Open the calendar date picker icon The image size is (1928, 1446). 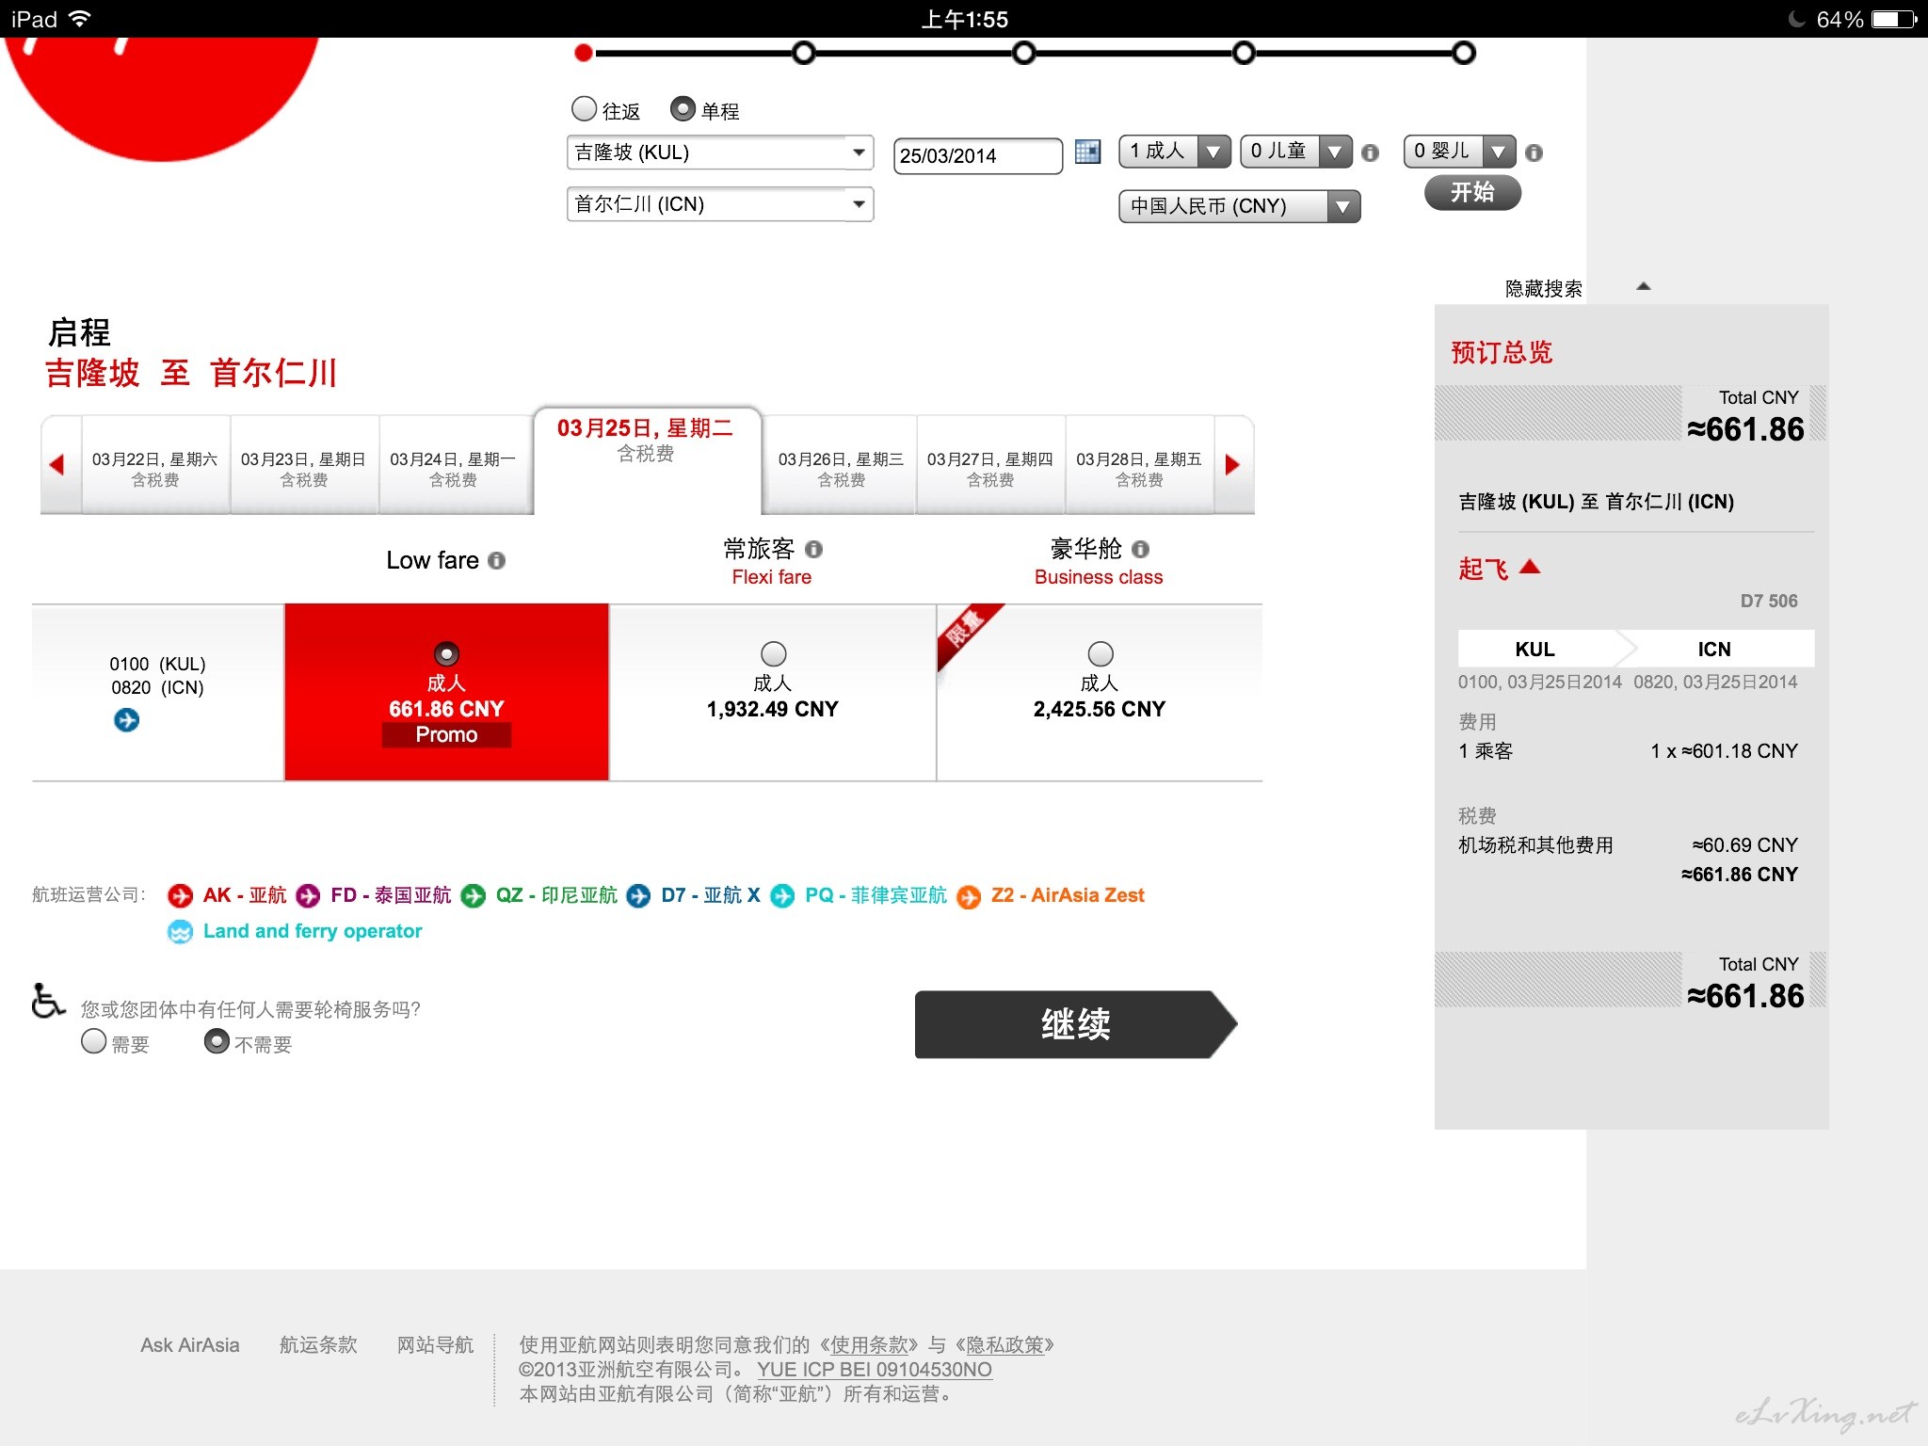point(1087,152)
